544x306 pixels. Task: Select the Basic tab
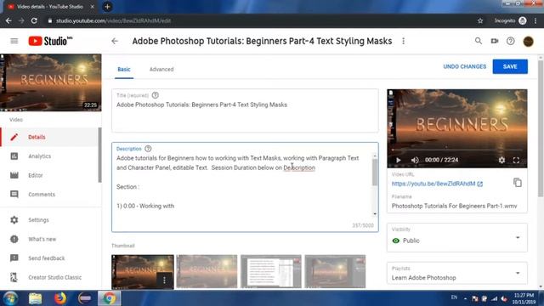click(124, 70)
